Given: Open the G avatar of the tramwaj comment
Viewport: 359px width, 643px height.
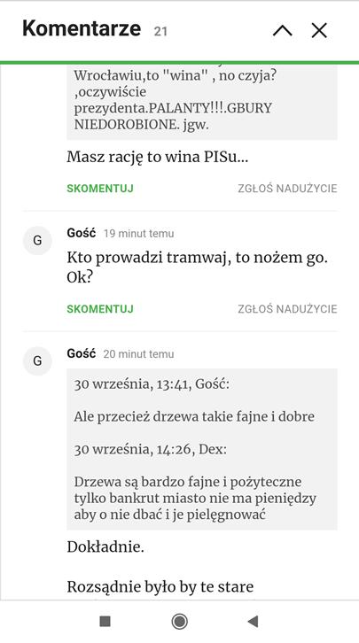Looking at the screenshot, I should (x=37, y=240).
